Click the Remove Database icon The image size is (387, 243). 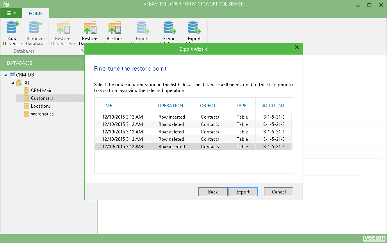(35, 27)
